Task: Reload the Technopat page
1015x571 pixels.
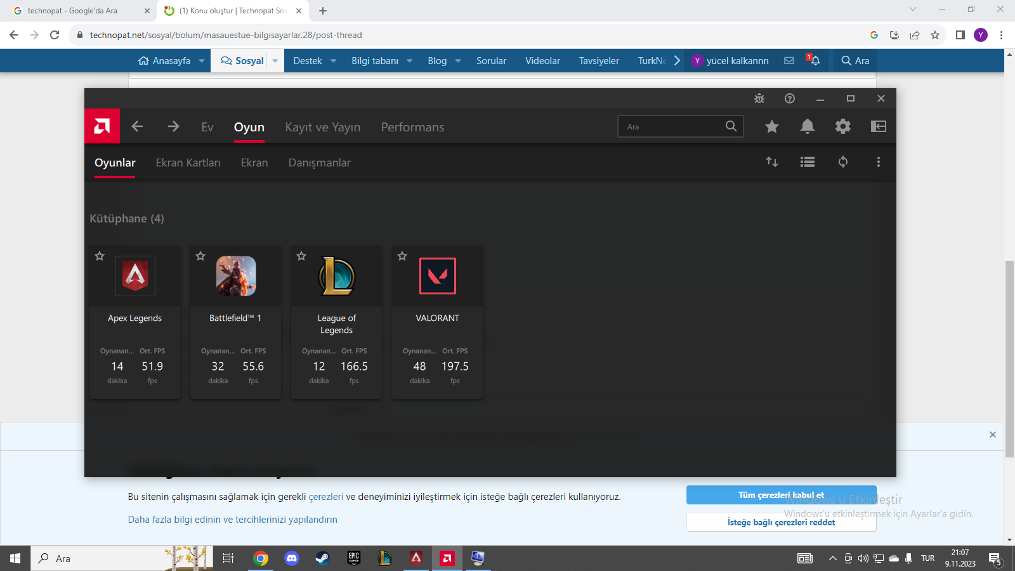Action: (x=55, y=35)
